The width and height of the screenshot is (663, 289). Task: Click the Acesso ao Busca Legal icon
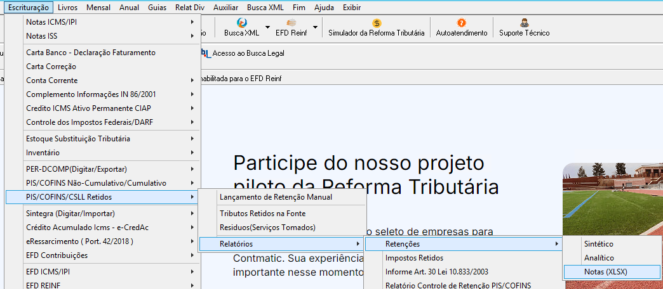pyautogui.click(x=205, y=53)
